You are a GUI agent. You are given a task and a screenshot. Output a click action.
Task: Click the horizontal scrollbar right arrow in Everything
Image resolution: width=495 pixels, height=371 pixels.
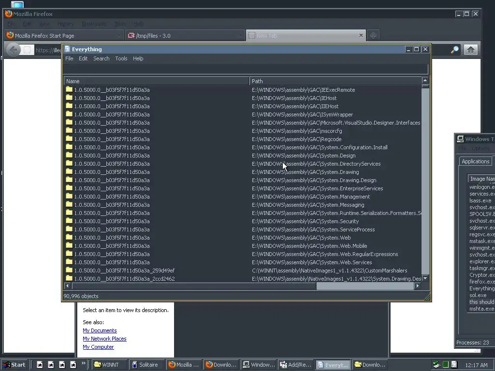point(417,285)
